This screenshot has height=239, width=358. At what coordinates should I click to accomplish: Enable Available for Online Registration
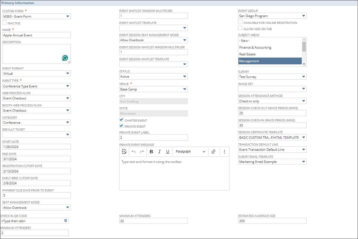[240, 22]
